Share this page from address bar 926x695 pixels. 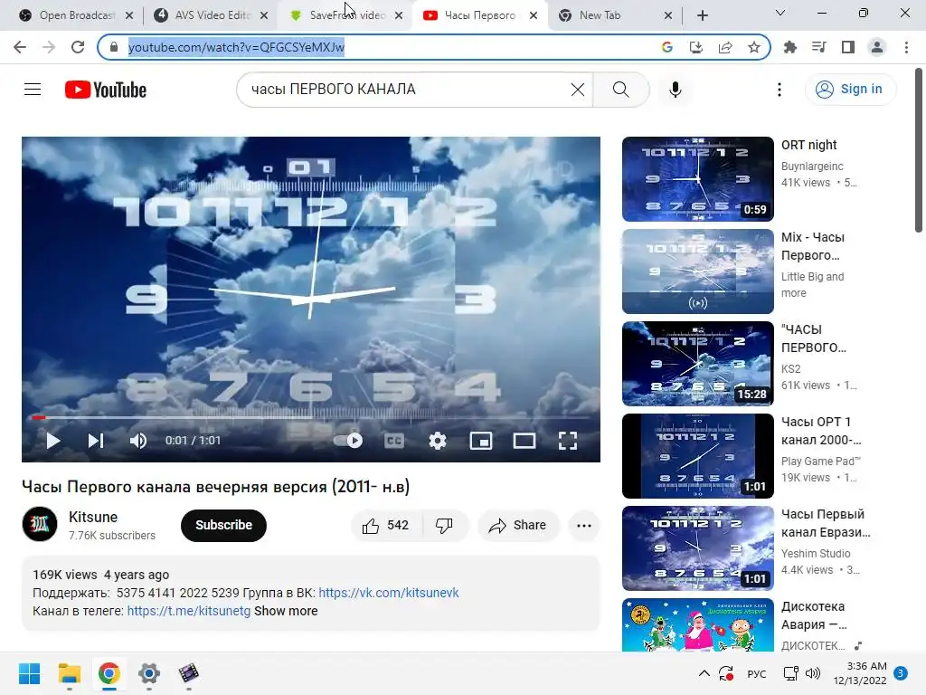(x=724, y=47)
